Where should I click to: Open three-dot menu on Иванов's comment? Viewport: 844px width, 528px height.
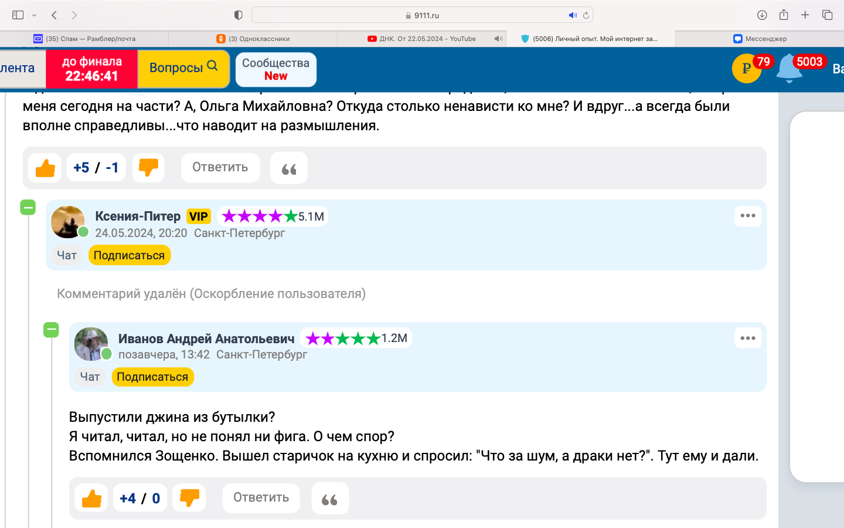tap(748, 338)
